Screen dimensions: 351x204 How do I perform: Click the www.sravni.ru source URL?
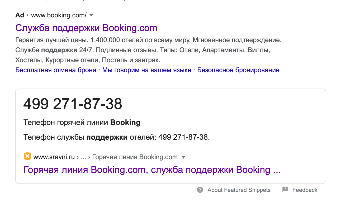54,157
